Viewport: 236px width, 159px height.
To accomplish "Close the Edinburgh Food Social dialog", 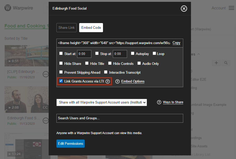I will click(x=184, y=9).
